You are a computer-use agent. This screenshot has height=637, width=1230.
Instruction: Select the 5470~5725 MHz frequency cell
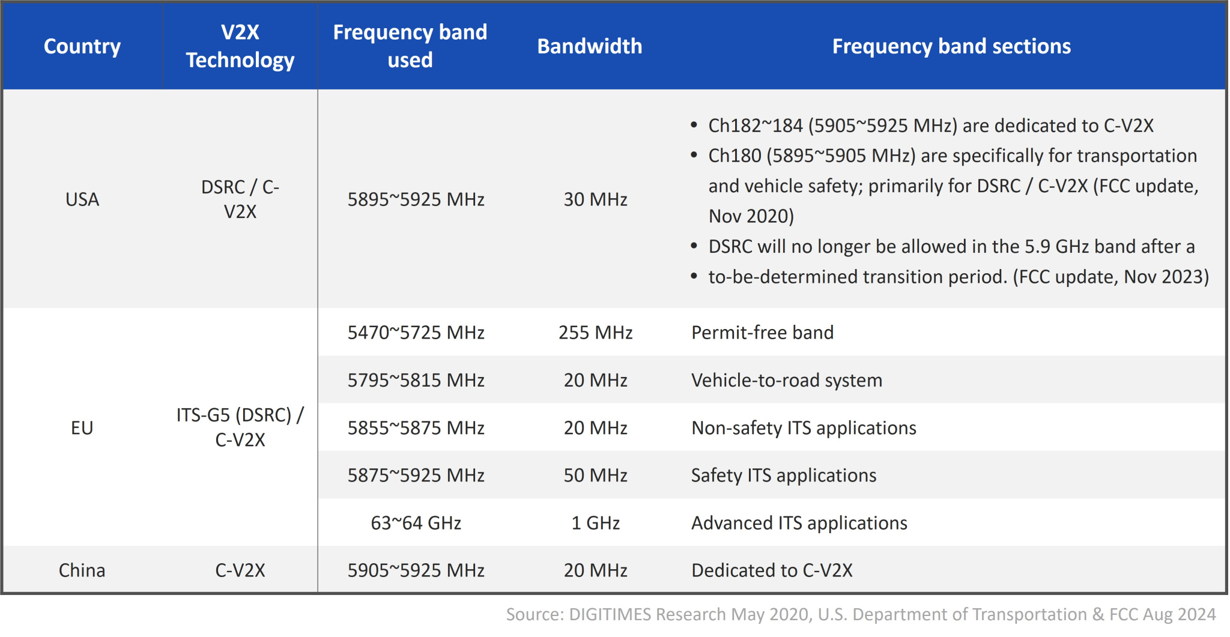pos(416,333)
